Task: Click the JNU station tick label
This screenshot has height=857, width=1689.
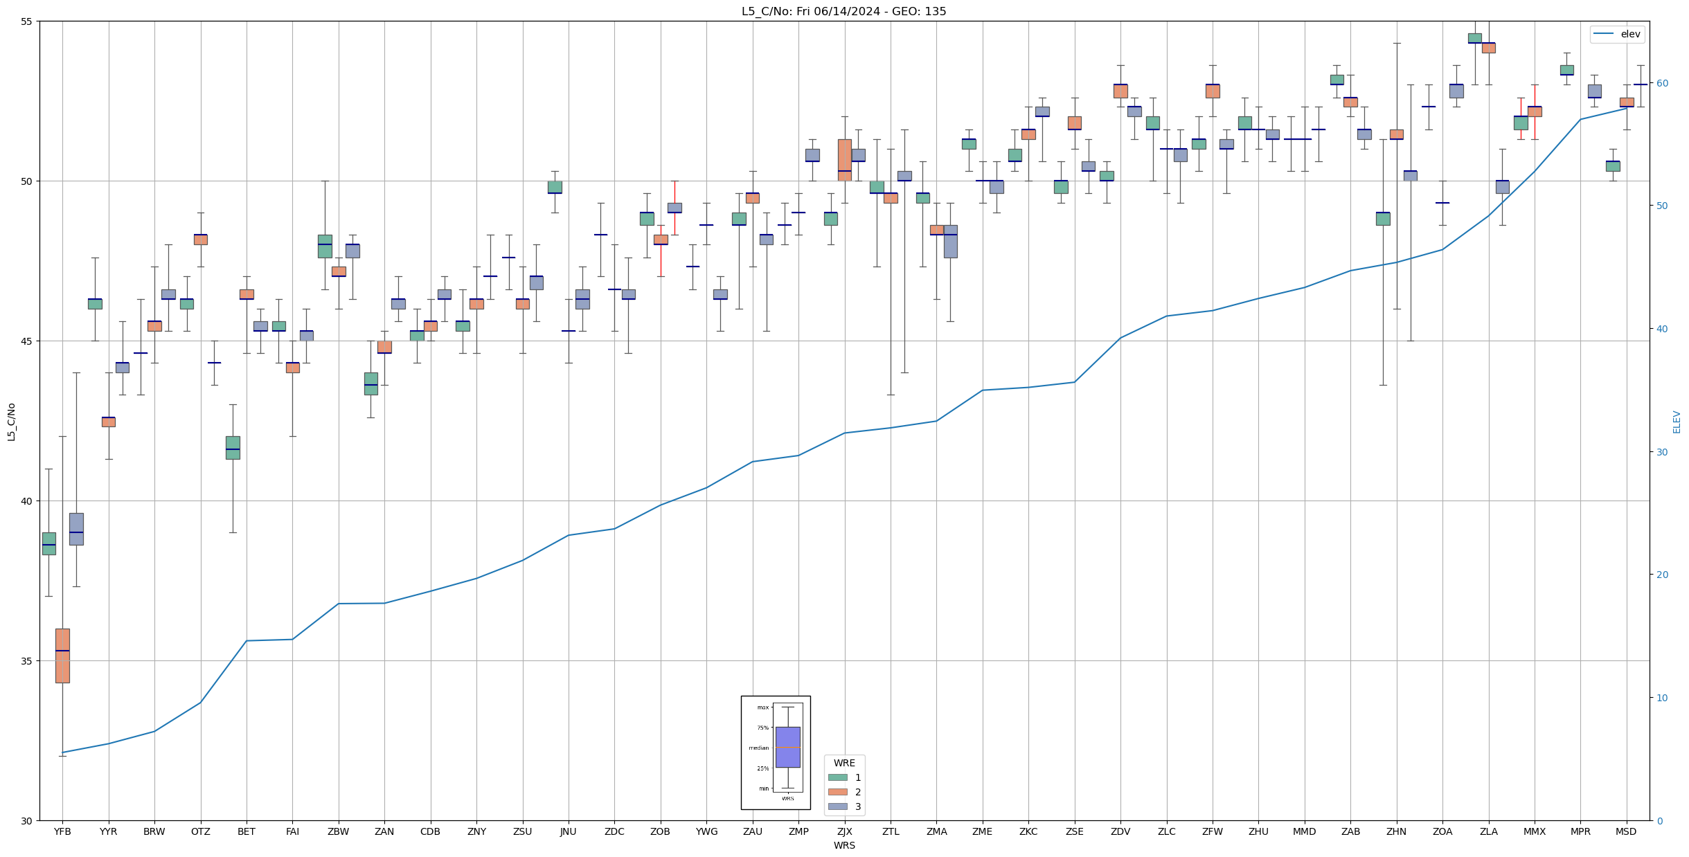Action: [x=568, y=831]
